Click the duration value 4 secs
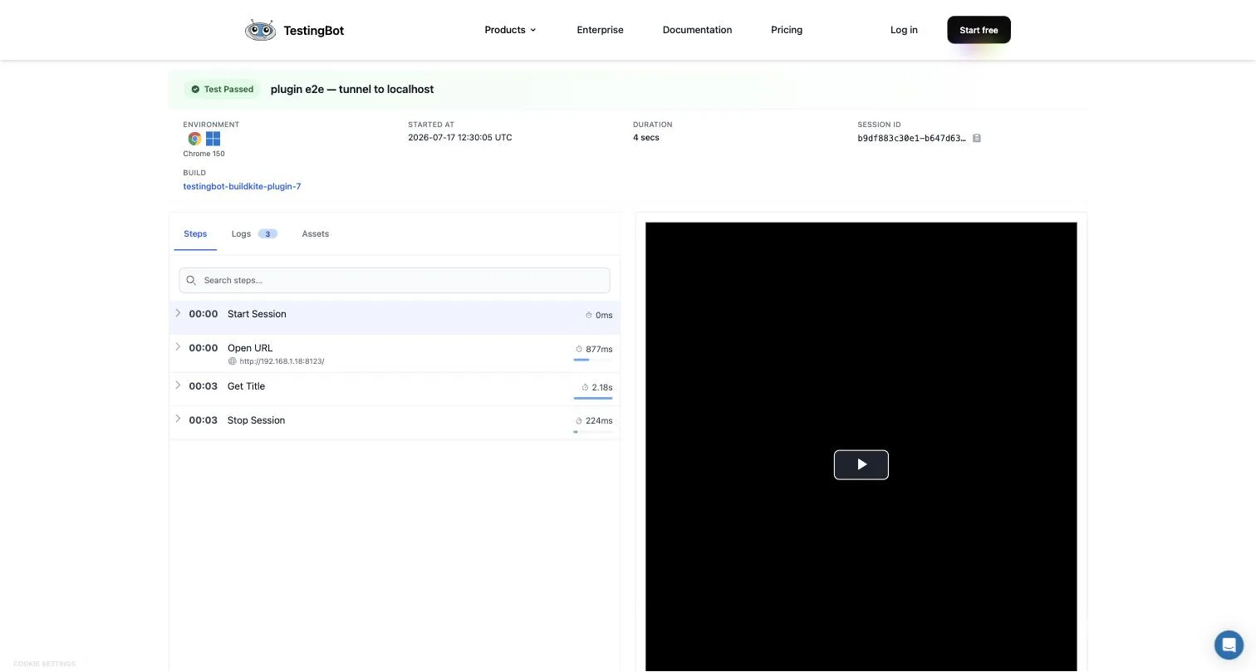Image resolution: width=1256 pixels, height=672 pixels. click(x=645, y=138)
